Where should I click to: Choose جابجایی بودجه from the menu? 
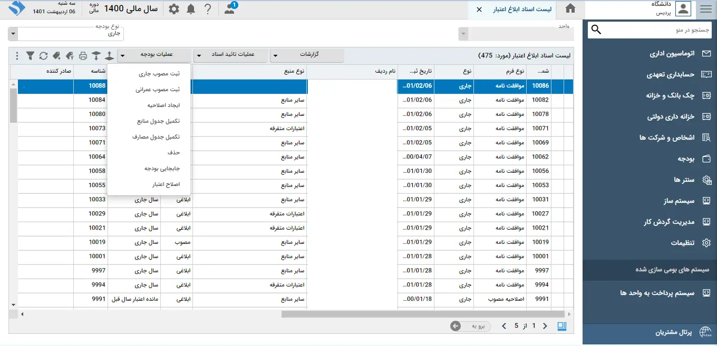[x=162, y=169]
